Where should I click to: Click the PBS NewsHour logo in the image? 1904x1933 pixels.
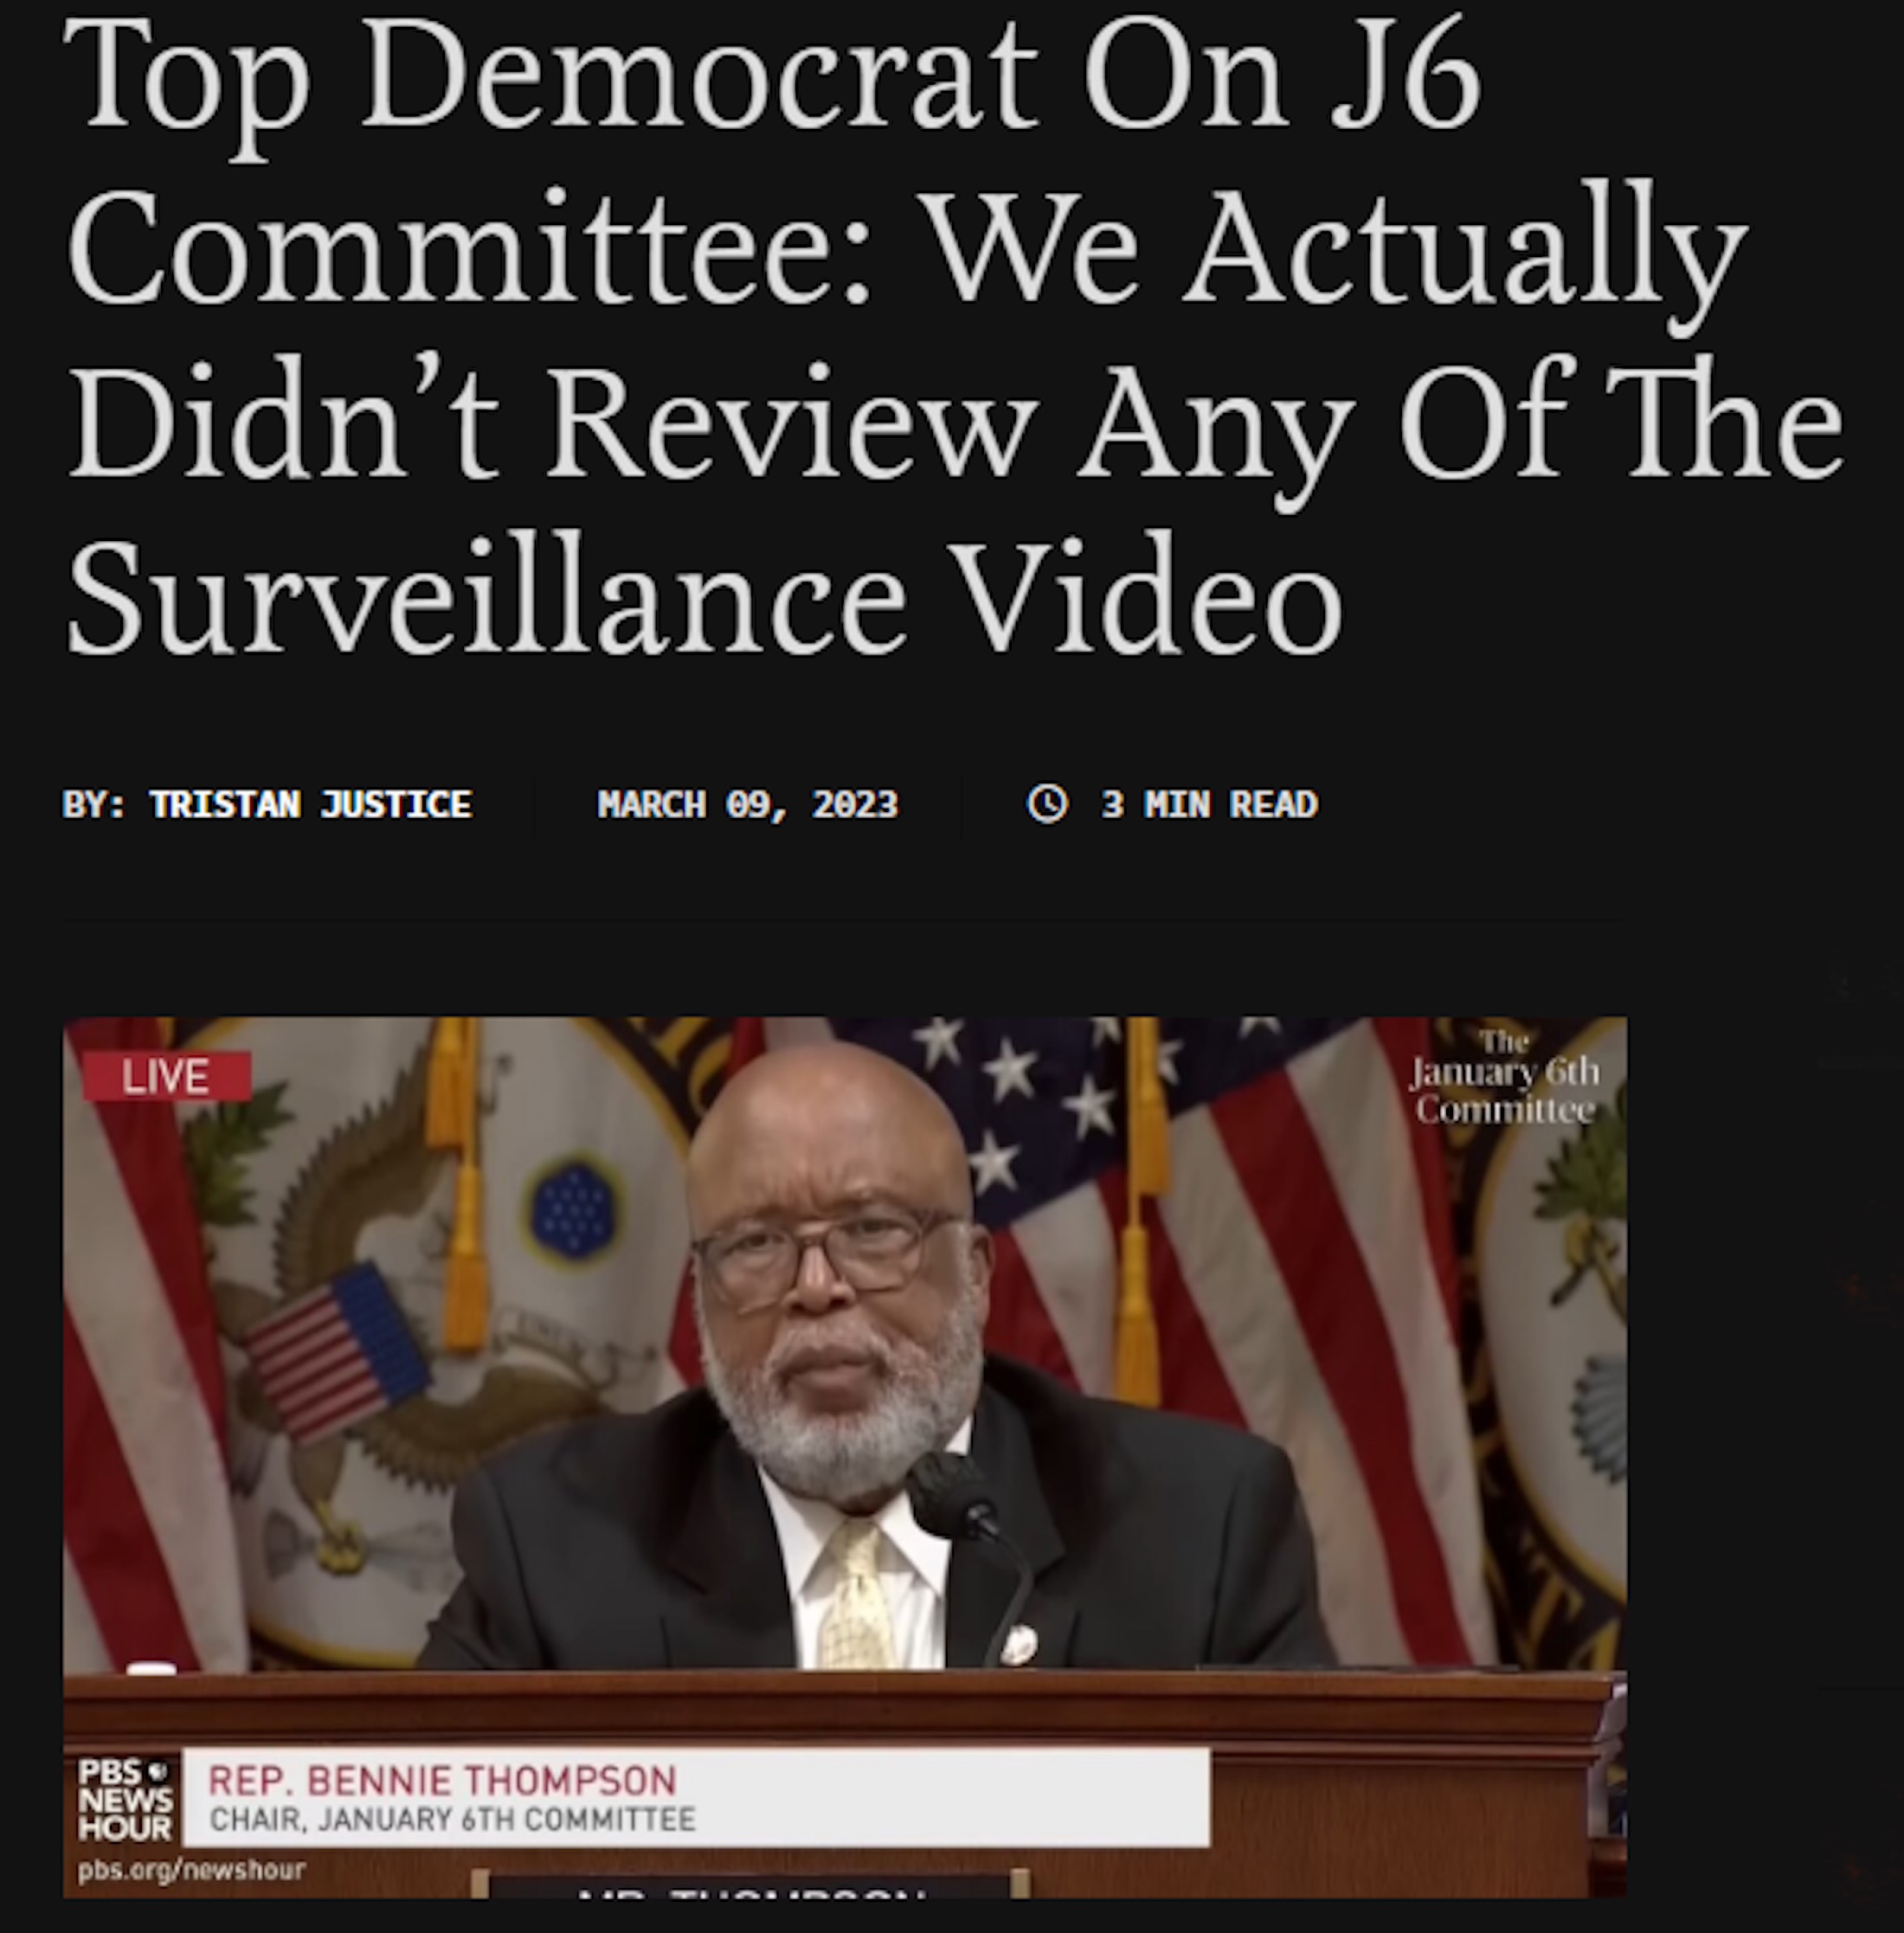click(125, 1800)
